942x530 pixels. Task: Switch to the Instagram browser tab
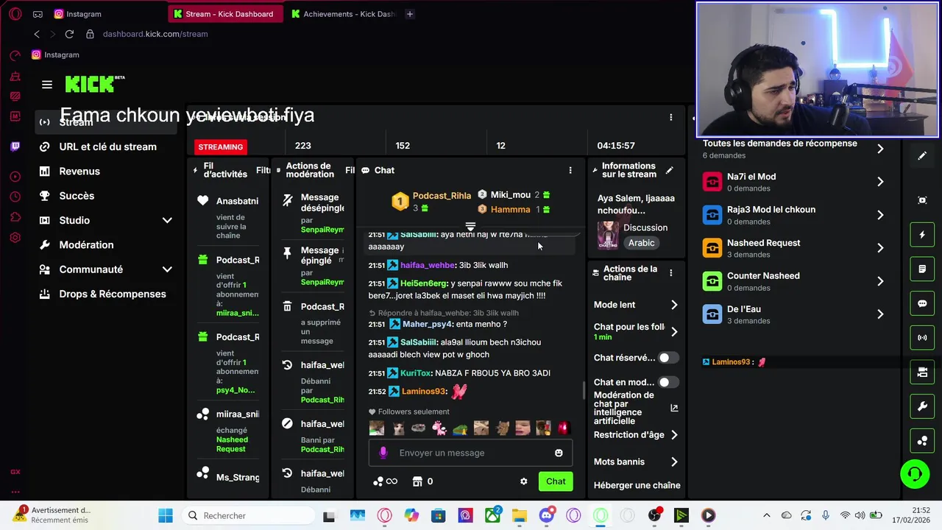pos(77,14)
